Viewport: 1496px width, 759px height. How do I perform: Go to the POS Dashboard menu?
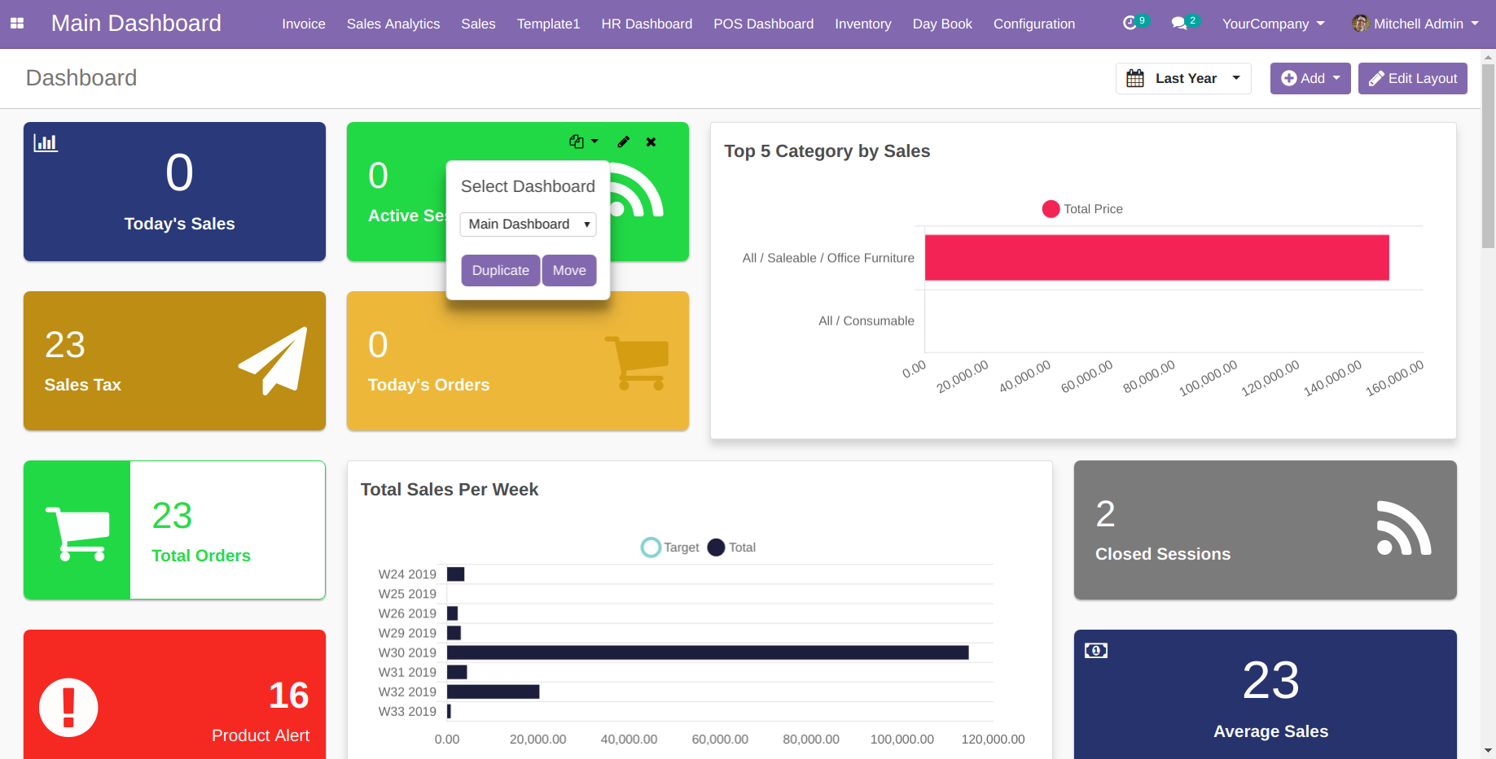(763, 24)
